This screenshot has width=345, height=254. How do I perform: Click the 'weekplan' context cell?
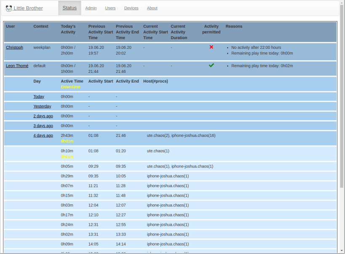click(42, 48)
